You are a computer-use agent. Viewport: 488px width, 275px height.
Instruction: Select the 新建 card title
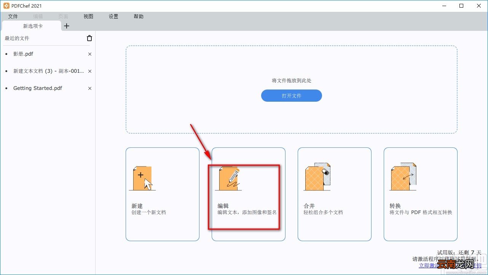click(137, 206)
